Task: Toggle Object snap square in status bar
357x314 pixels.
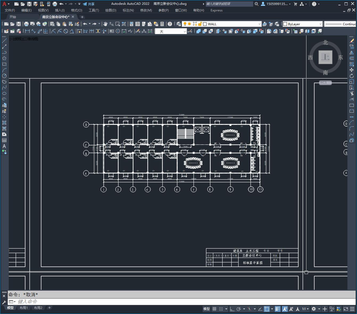Action: tap(267, 309)
